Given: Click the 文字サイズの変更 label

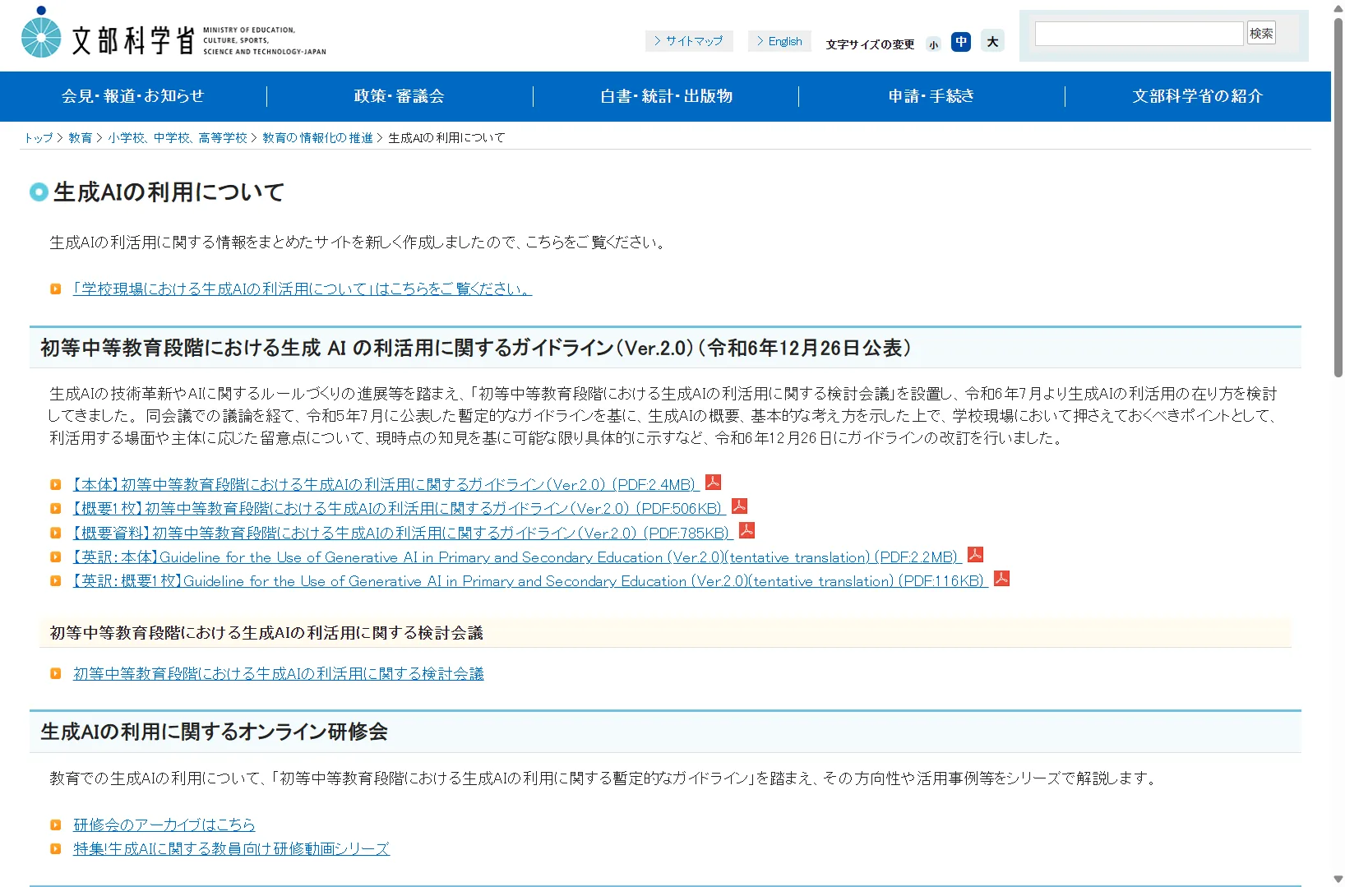Looking at the screenshot, I should pos(870,44).
